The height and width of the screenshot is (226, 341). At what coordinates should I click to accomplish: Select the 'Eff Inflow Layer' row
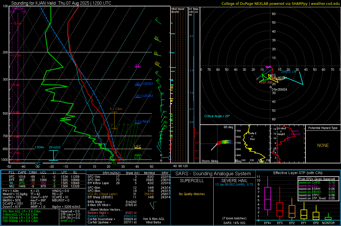(129, 183)
